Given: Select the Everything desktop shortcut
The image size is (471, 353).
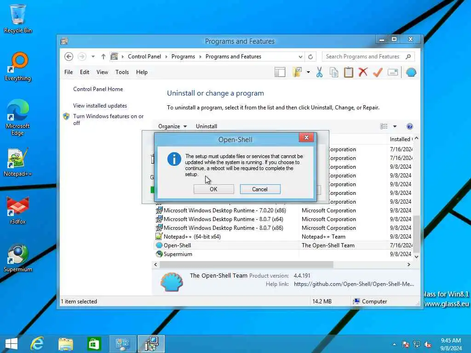Looking at the screenshot, I should [18, 67].
